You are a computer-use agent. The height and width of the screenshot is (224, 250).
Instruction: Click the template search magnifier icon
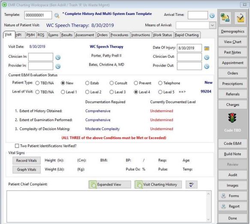pyautogui.click(x=57, y=15)
